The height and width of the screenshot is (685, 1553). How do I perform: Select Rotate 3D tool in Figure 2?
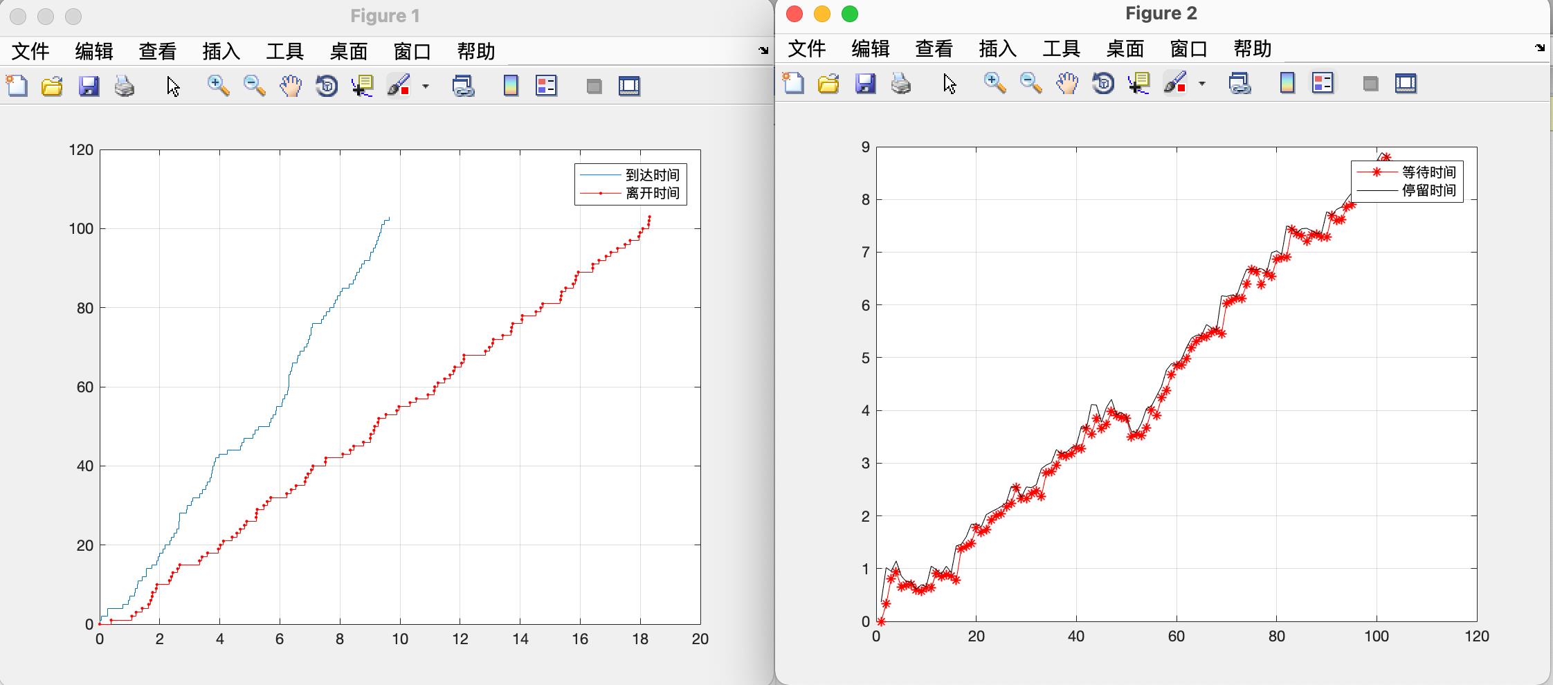pyautogui.click(x=1103, y=83)
